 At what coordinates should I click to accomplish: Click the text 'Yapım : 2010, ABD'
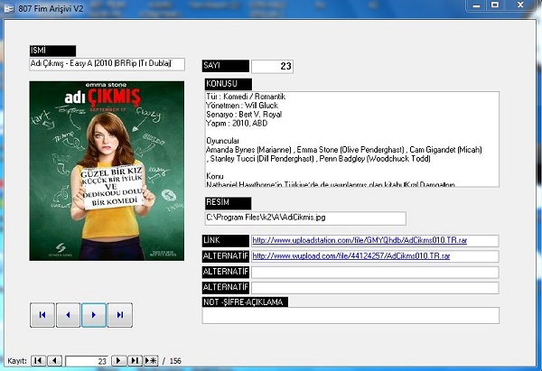[x=237, y=124]
